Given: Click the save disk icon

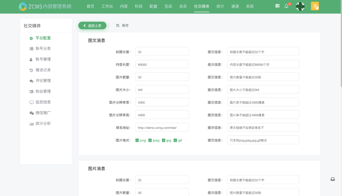Looking at the screenshot, I should [118, 26].
